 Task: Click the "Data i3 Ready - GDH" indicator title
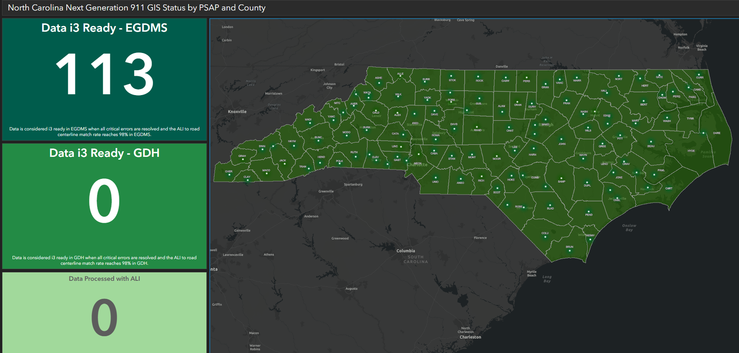104,153
